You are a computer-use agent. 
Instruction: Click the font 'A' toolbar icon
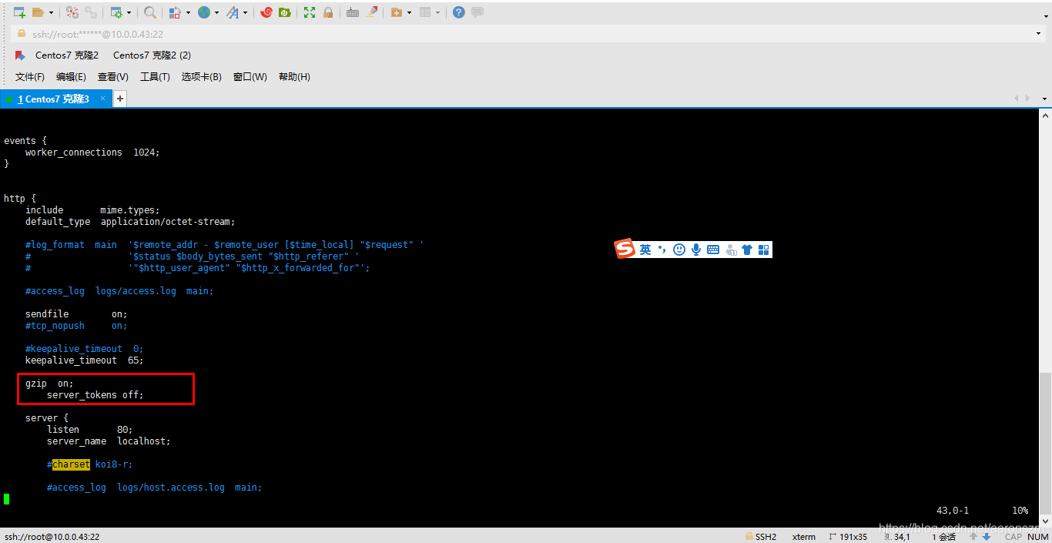233,12
